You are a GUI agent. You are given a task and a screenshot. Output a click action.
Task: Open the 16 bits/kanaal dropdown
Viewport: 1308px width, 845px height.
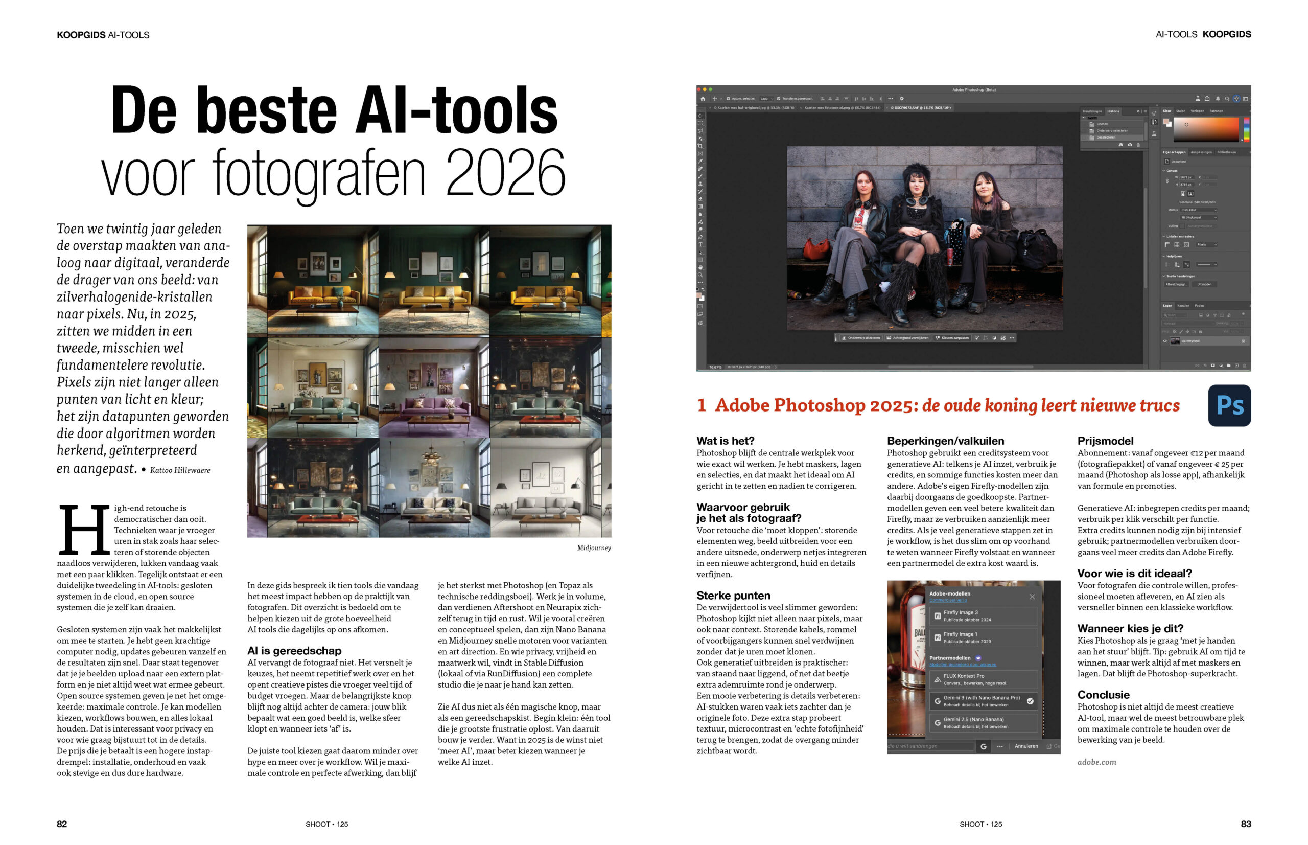1199,218
